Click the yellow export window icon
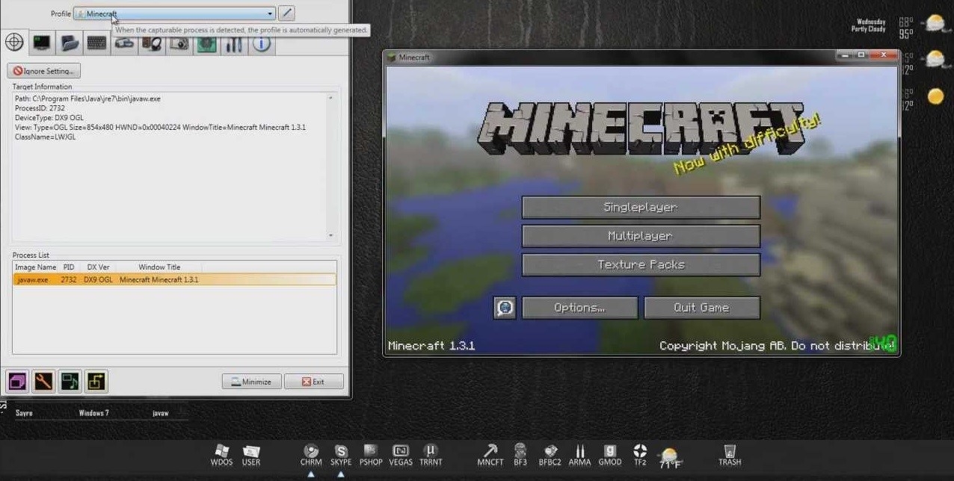954x481 pixels. click(96, 382)
